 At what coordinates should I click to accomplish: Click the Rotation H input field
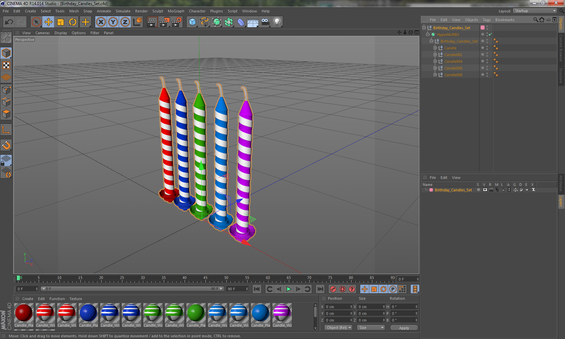404,307
